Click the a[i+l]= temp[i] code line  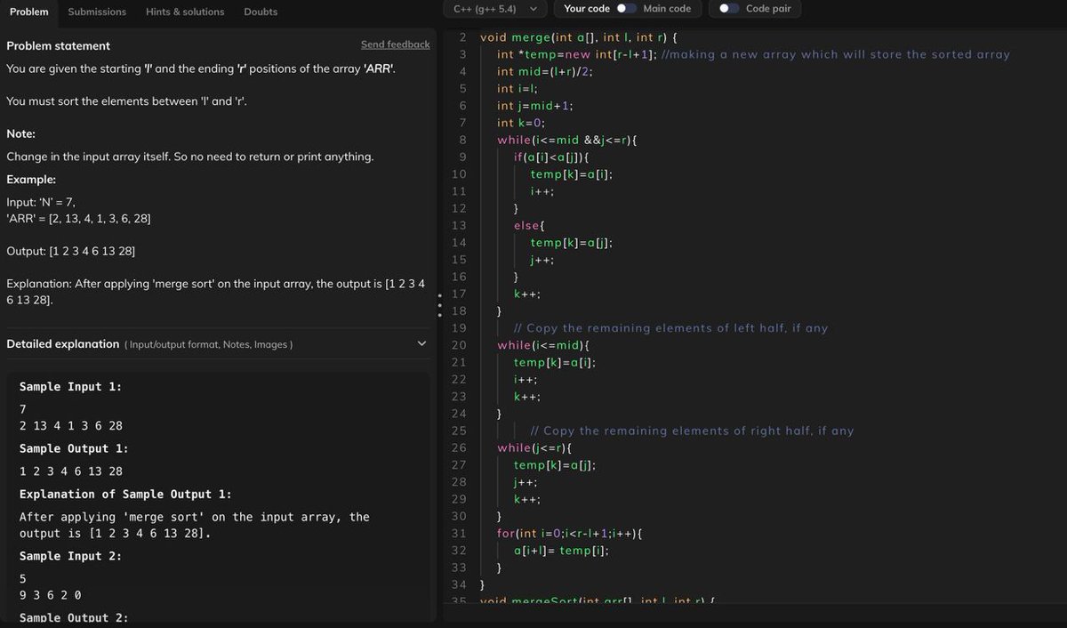click(561, 550)
